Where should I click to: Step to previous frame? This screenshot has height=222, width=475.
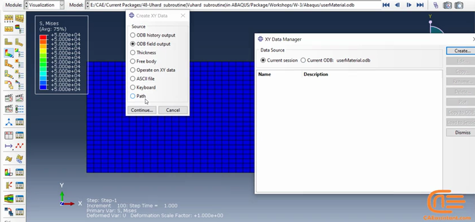coord(397,5)
